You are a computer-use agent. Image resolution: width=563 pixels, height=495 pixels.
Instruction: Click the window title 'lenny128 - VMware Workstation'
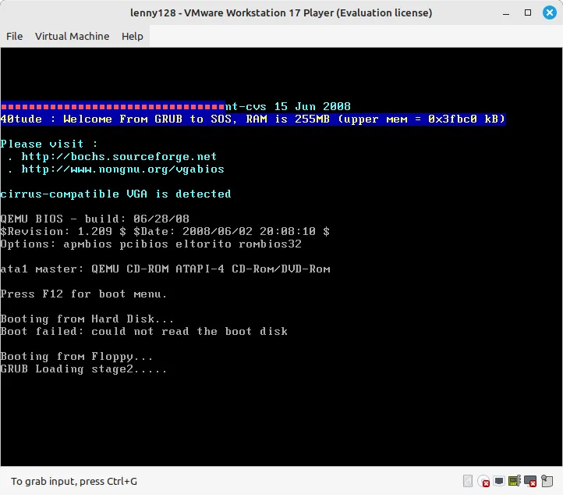tap(281, 13)
